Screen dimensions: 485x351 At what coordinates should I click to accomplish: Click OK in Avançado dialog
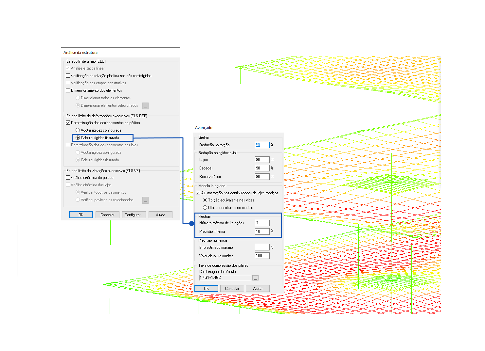coord(207,289)
